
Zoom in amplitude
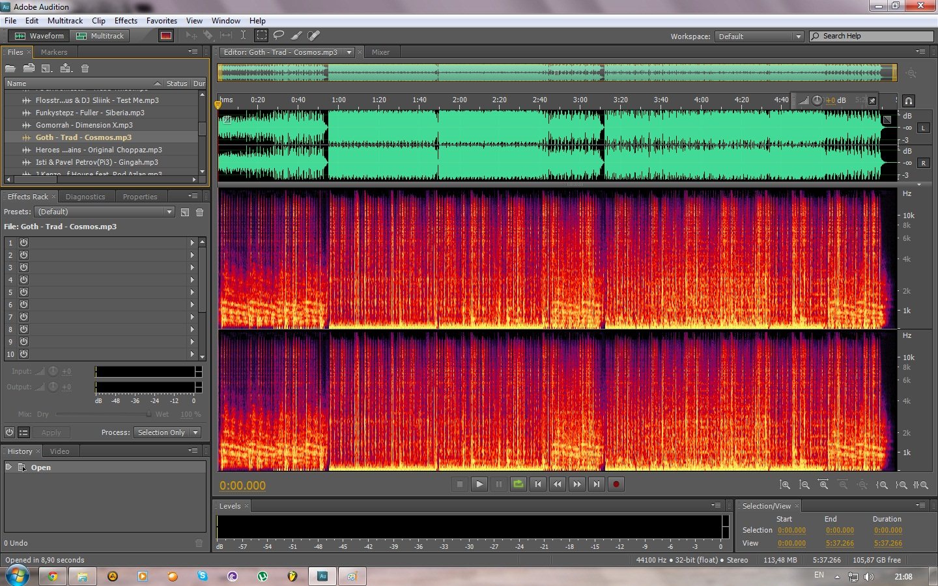pos(785,485)
